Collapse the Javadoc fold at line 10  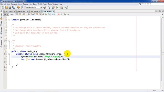tap(9, 41)
